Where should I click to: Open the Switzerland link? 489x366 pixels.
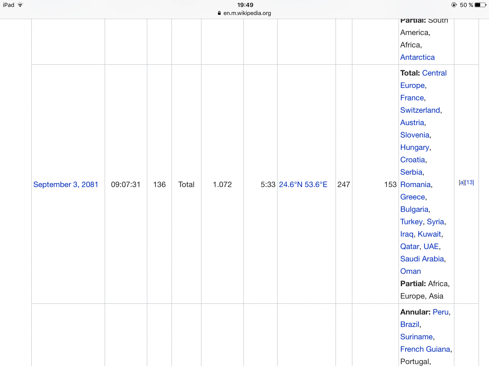click(x=420, y=110)
